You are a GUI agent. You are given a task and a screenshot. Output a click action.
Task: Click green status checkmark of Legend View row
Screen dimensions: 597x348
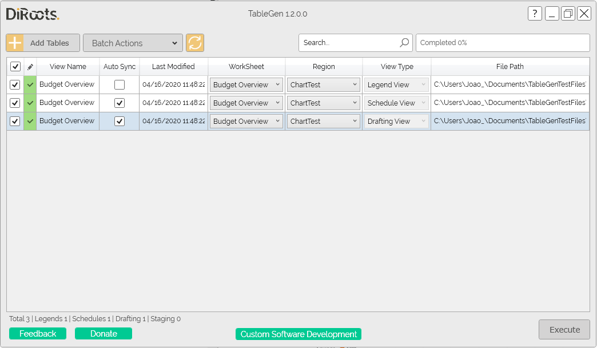tap(30, 85)
